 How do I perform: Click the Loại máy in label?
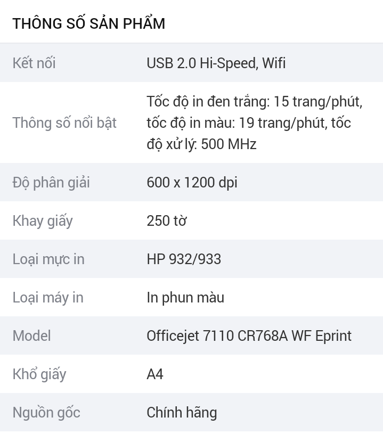(x=48, y=297)
